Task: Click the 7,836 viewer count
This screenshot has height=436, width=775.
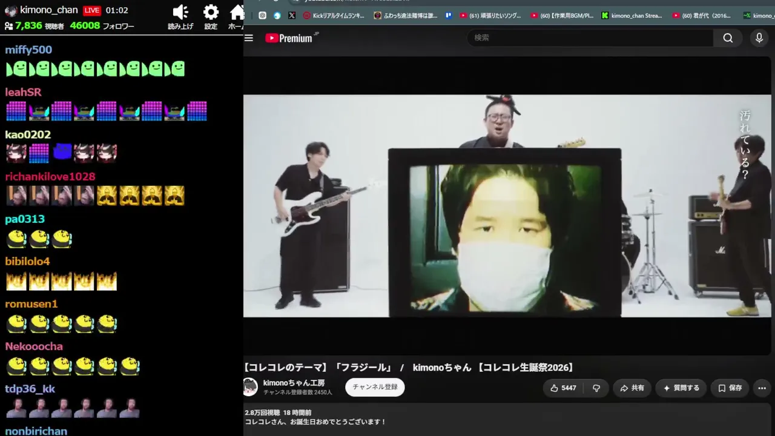Action: 28,25
